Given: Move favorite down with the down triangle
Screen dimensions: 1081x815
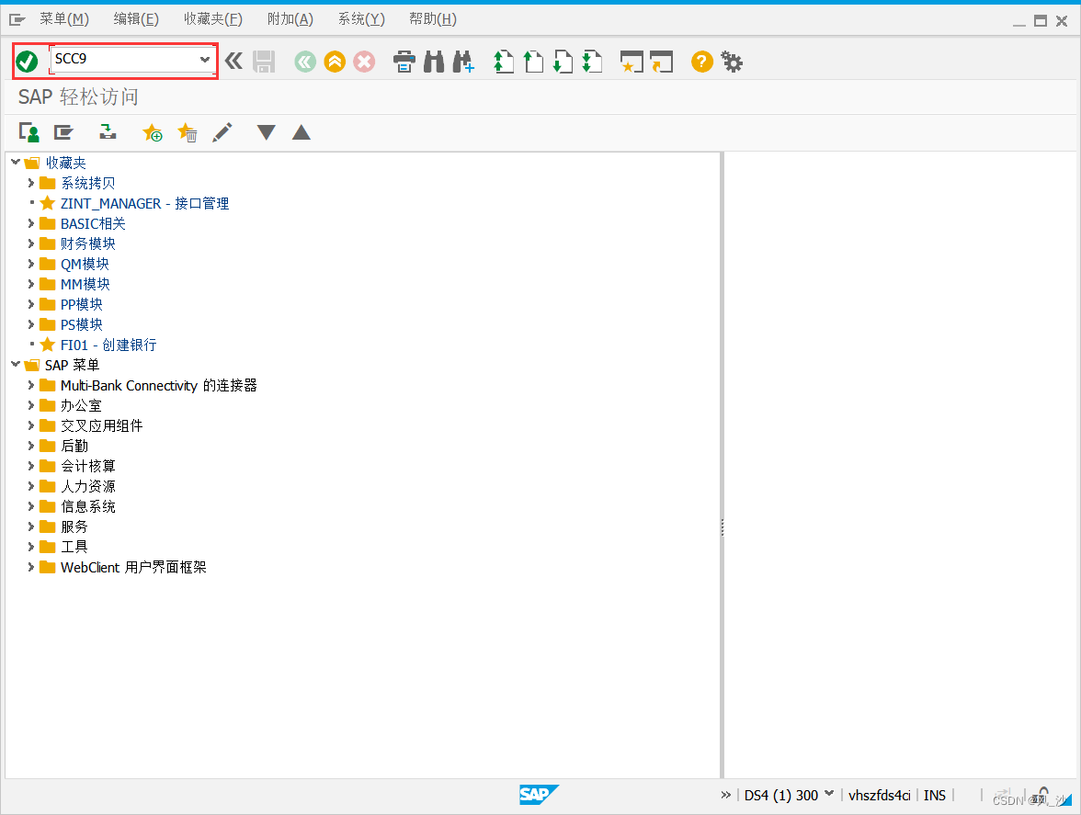Looking at the screenshot, I should click(267, 132).
